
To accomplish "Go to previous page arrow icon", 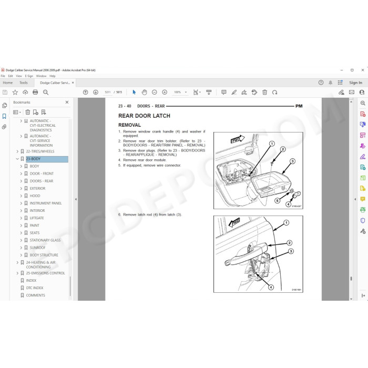I will [85, 92].
